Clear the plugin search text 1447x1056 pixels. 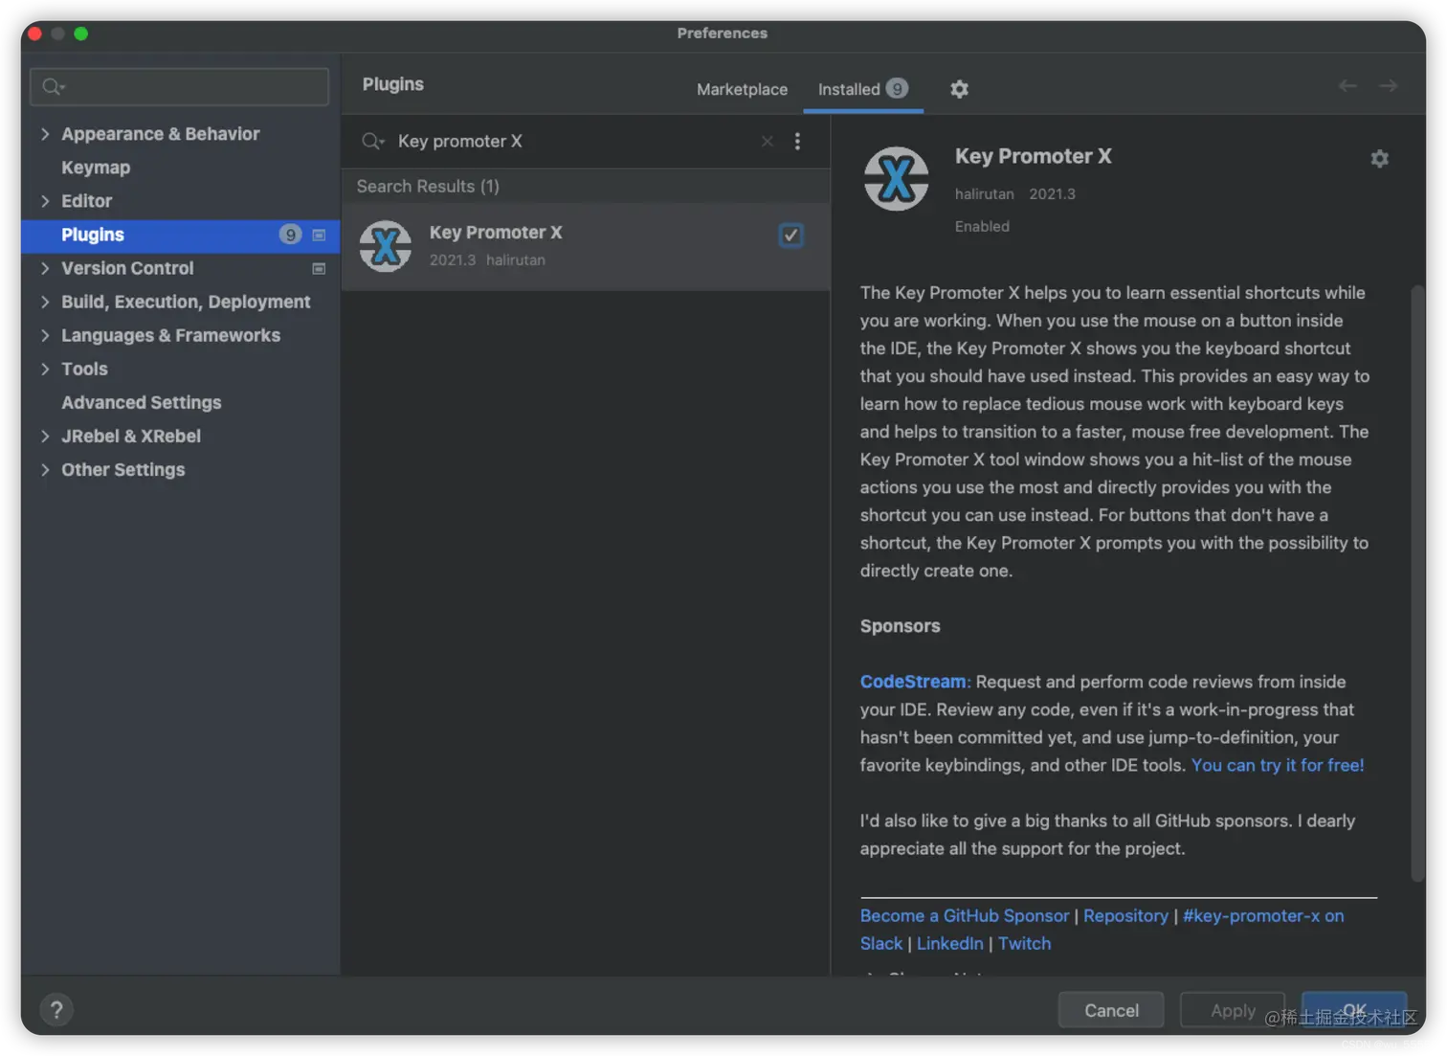(x=767, y=142)
